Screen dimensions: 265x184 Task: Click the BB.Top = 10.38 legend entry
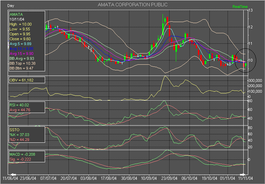click(22, 63)
